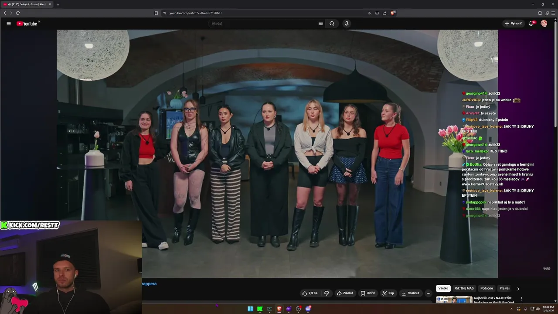Open the YouTube account avatar menu
The height and width of the screenshot is (314, 558).
click(544, 24)
